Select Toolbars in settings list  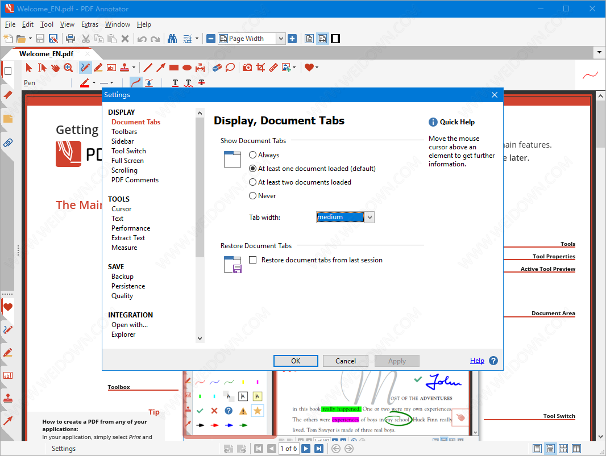(x=124, y=132)
